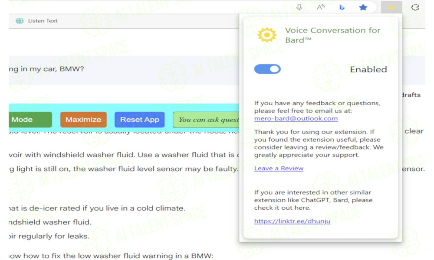Click the text 'de-icer rated if you live in a cold climate'
This screenshot has width=434, height=260.
click(107, 208)
